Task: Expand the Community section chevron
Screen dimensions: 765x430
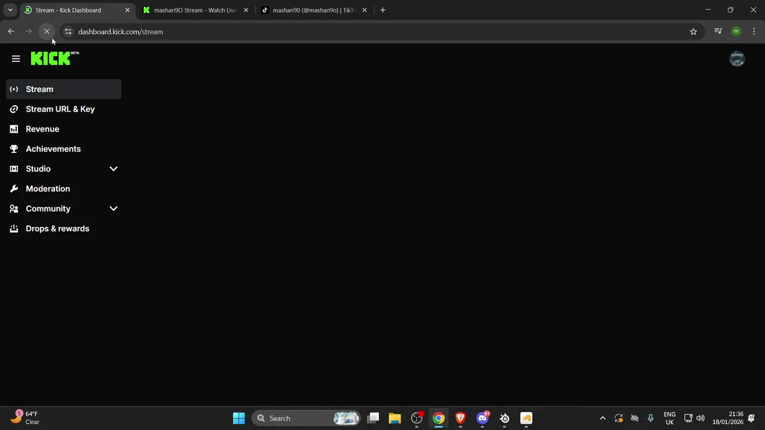Action: point(114,208)
